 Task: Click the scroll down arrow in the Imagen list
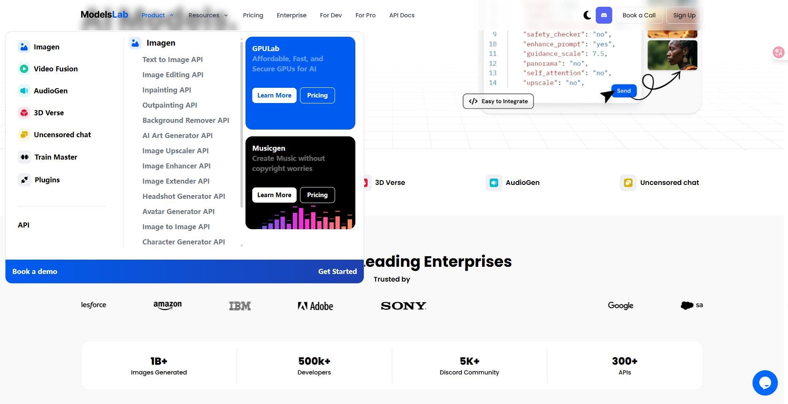coord(242,245)
